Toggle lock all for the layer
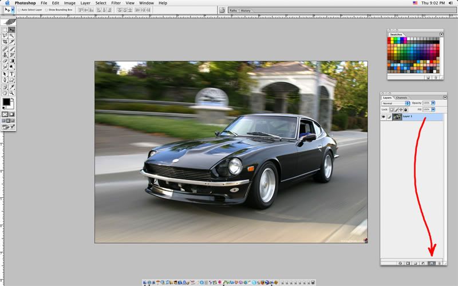Image resolution: width=458 pixels, height=286 pixels. pos(405,110)
